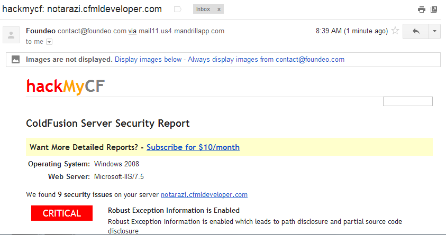Open more reply options dropdown
446x235 pixels.
pos(434,31)
